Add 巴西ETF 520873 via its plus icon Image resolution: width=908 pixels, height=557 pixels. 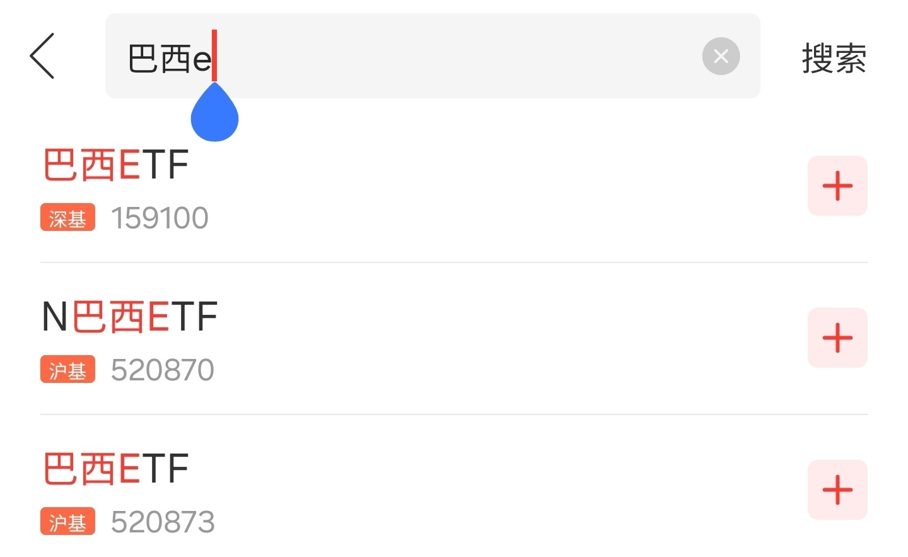click(837, 490)
